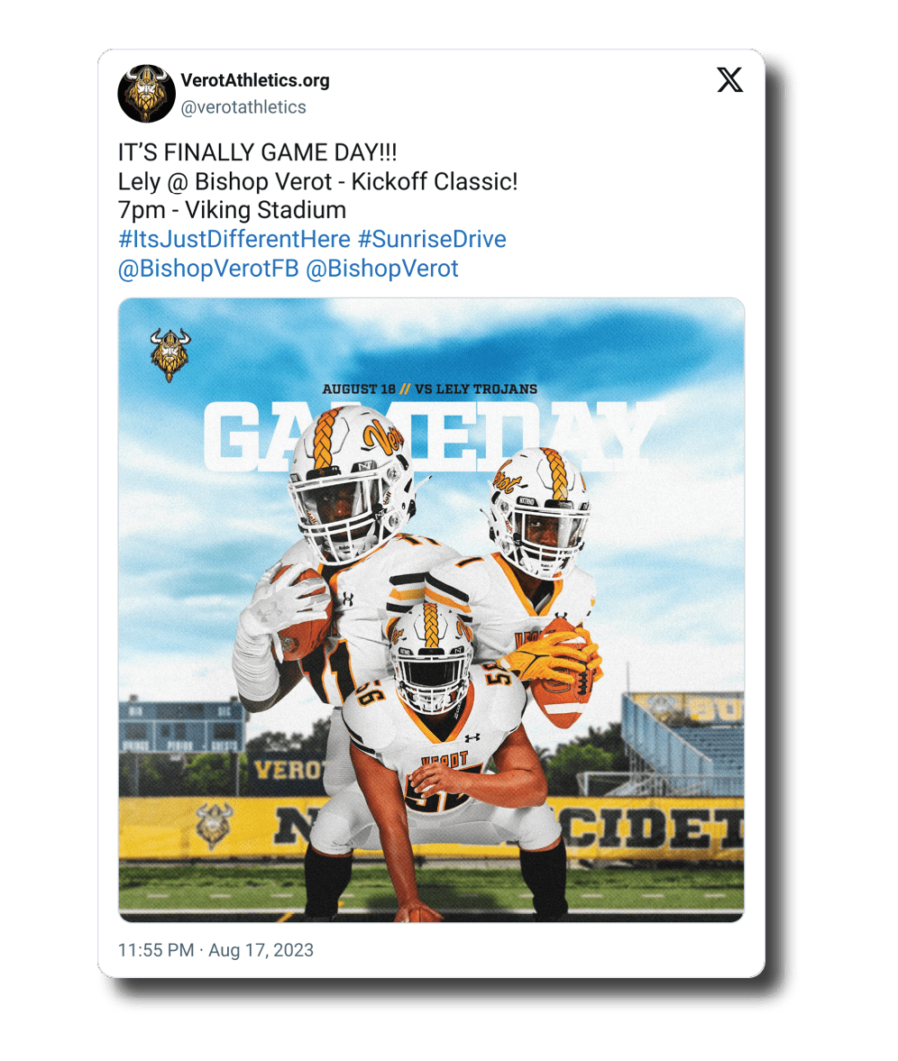Click the GAMEDAY headline text in image

430,436
